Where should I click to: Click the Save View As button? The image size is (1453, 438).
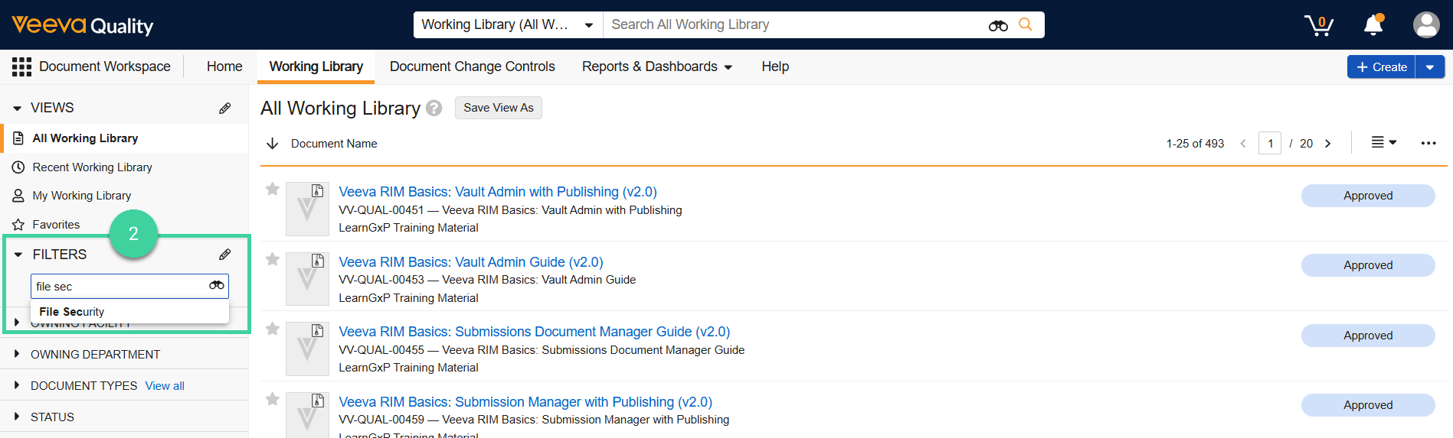point(498,108)
